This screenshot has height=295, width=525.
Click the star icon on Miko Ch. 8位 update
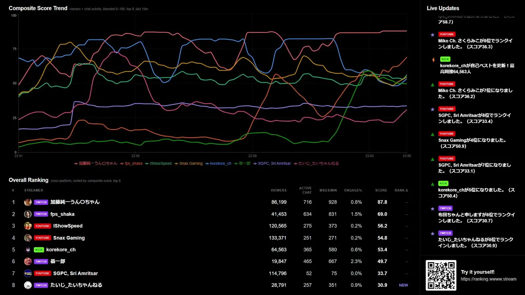coord(432,35)
